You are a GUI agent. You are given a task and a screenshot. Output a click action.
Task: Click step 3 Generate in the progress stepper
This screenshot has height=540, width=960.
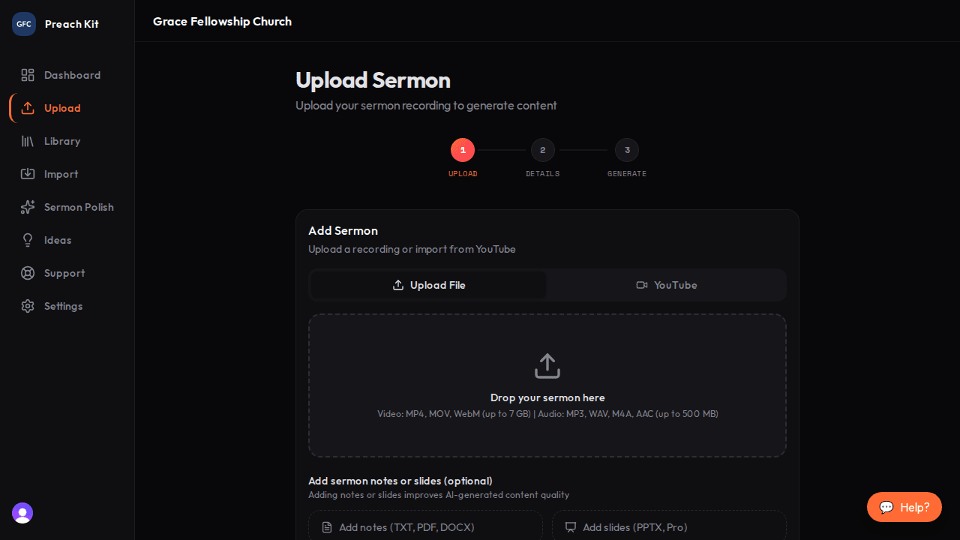[x=627, y=150]
